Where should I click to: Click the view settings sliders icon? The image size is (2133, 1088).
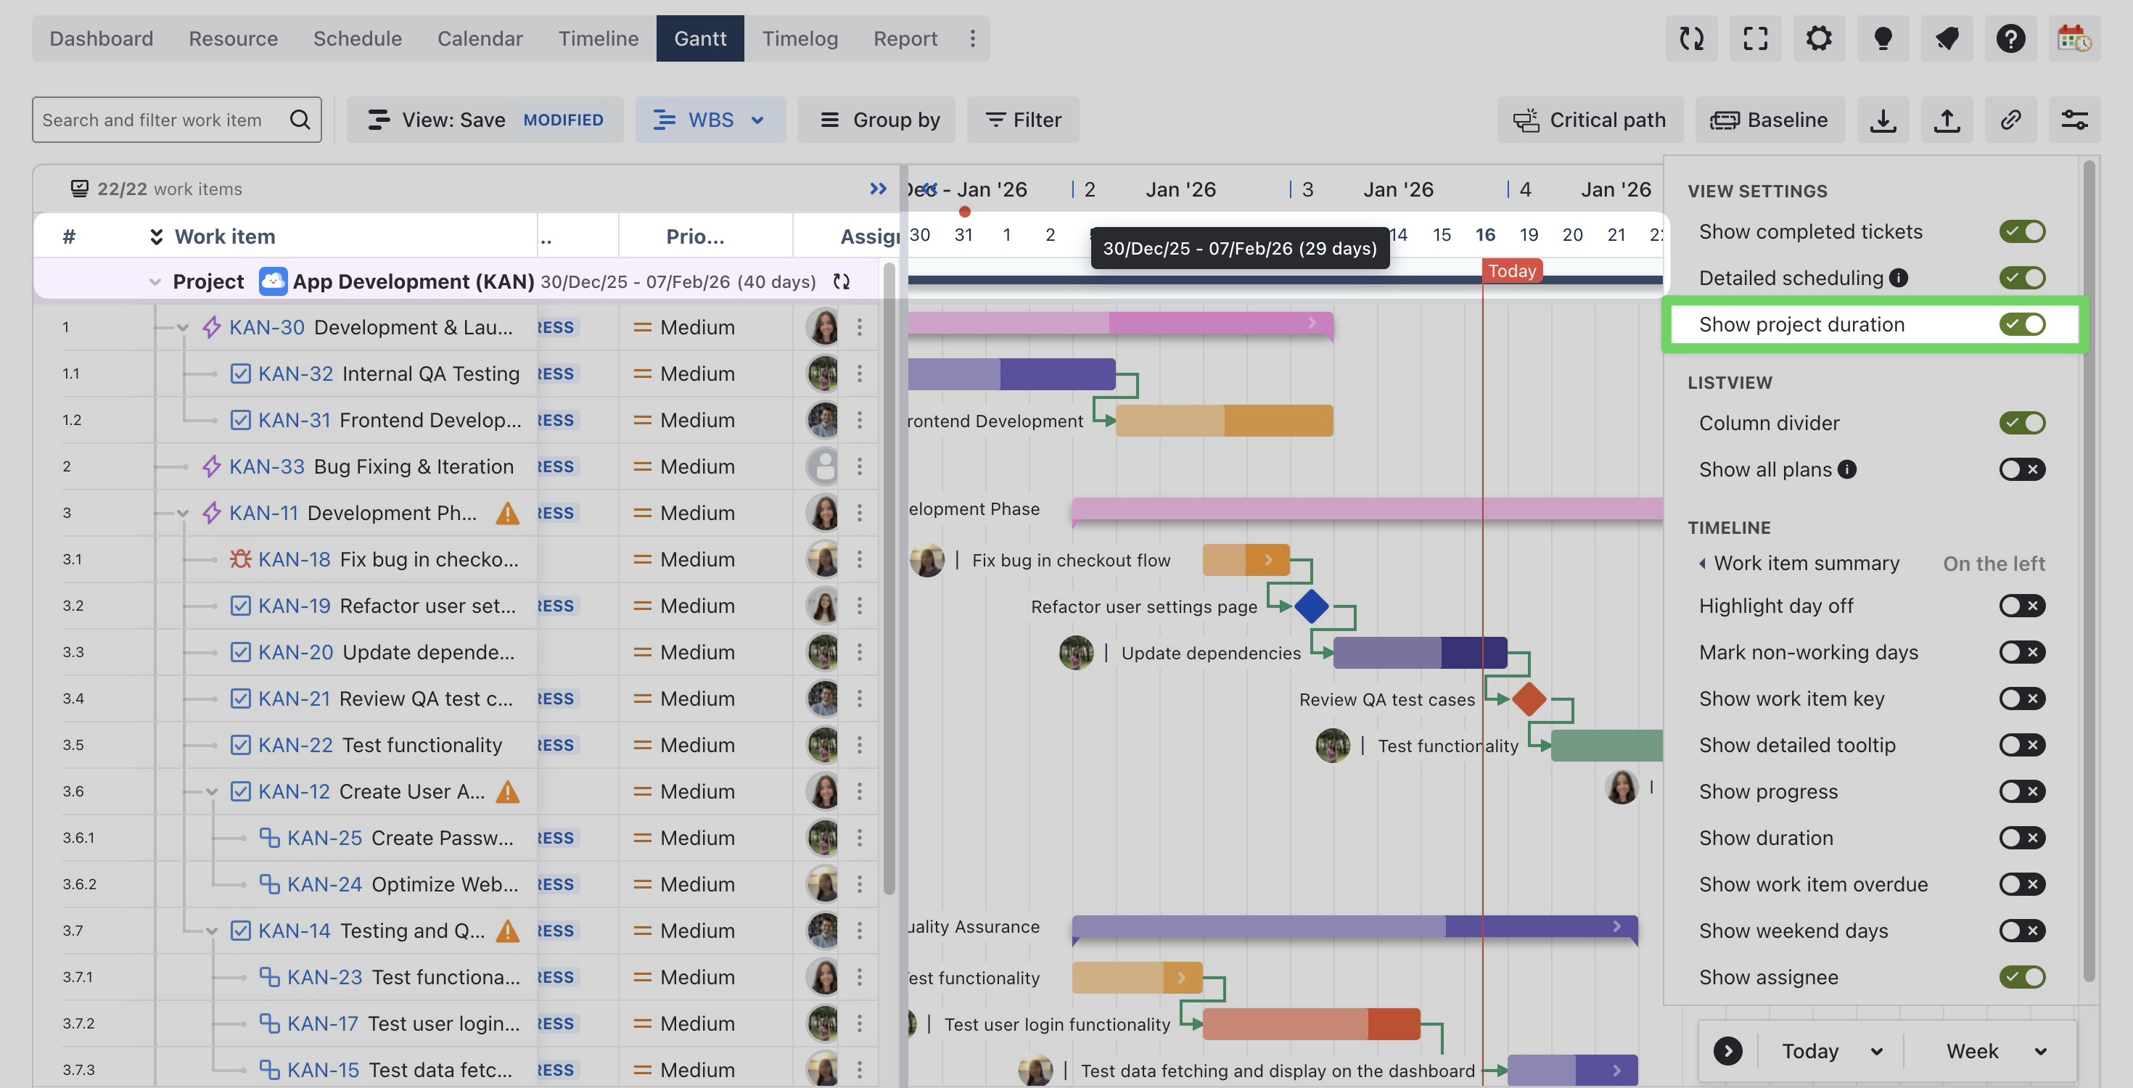pos(2074,120)
